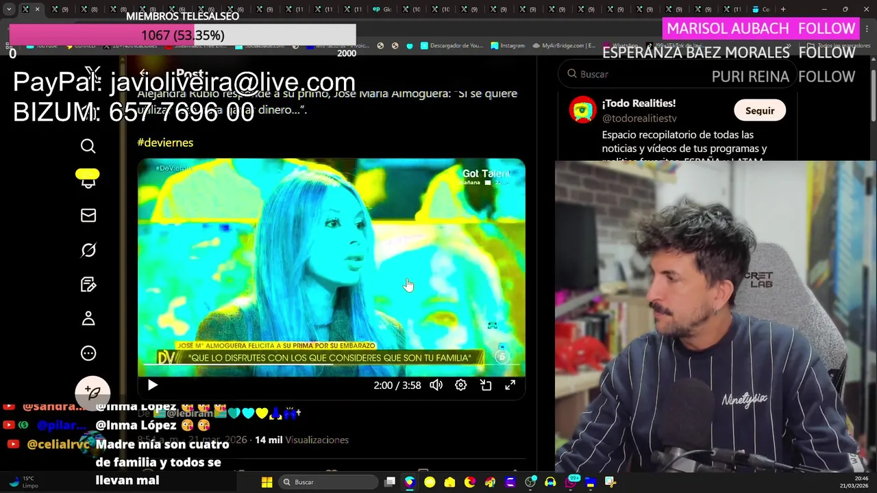Click the 14 mil Visualizaciones count
The height and width of the screenshot is (493, 877).
coord(301,440)
